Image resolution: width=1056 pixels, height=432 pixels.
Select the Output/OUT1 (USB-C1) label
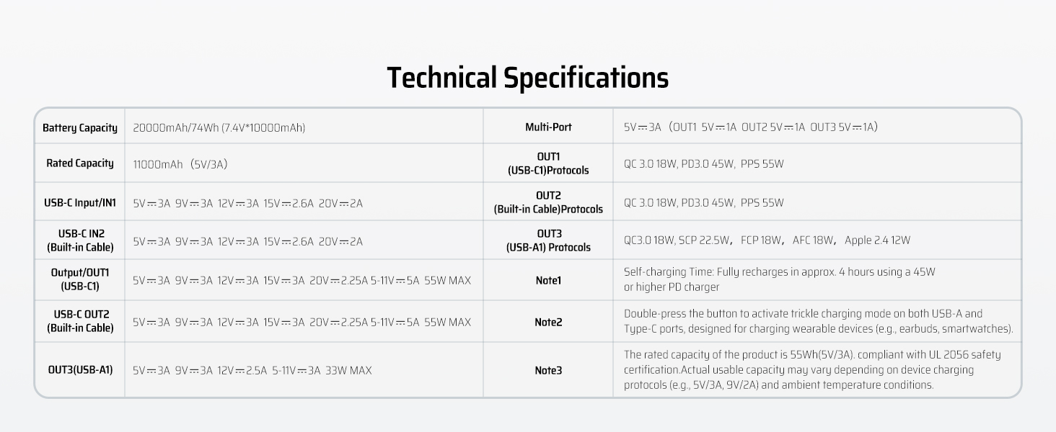coord(79,279)
